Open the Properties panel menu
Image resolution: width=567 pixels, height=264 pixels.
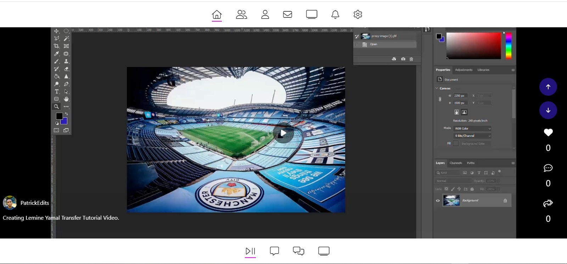[513, 70]
